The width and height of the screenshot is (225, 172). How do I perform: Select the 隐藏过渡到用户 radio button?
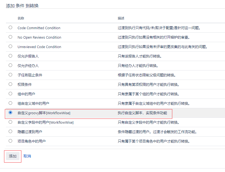[10, 131]
